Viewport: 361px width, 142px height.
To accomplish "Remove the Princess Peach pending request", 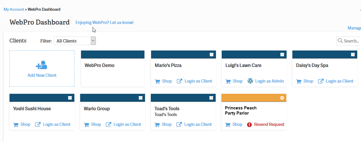I will [x=282, y=98].
